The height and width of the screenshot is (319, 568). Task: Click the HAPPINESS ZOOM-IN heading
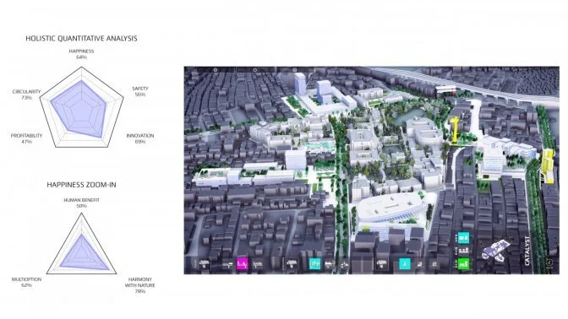click(81, 185)
